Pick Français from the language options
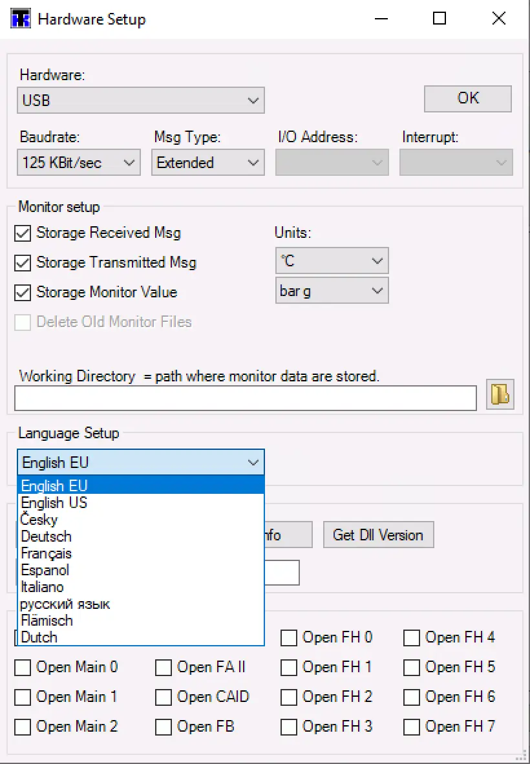 pyautogui.click(x=47, y=553)
